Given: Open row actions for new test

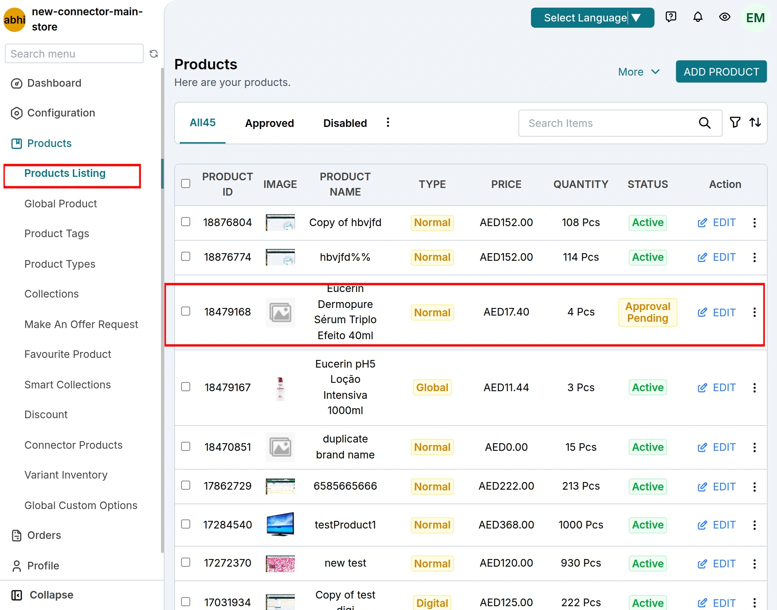Looking at the screenshot, I should [x=754, y=564].
